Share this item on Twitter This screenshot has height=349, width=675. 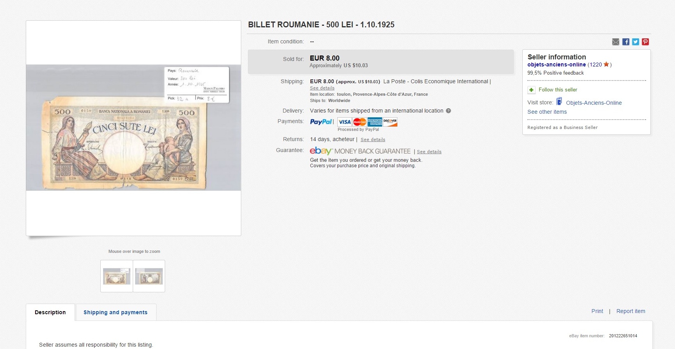[636, 42]
